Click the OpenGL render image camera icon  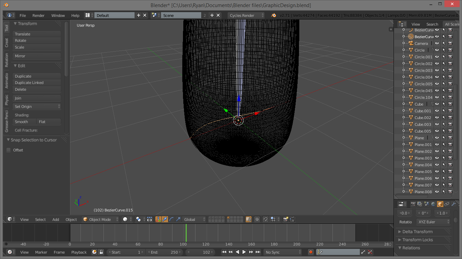[286, 219]
